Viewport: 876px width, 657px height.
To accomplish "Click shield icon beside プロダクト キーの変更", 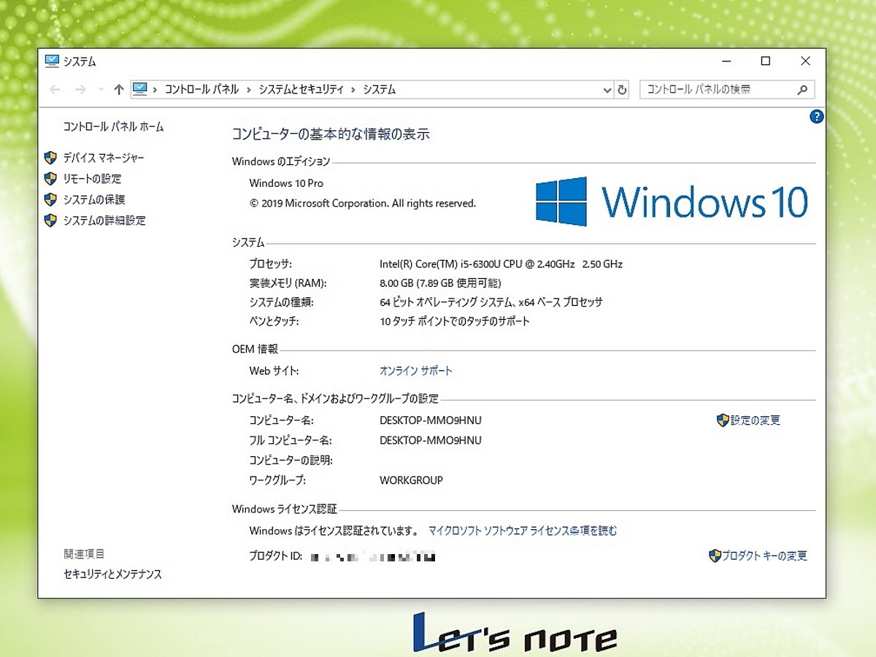I will pyautogui.click(x=715, y=556).
